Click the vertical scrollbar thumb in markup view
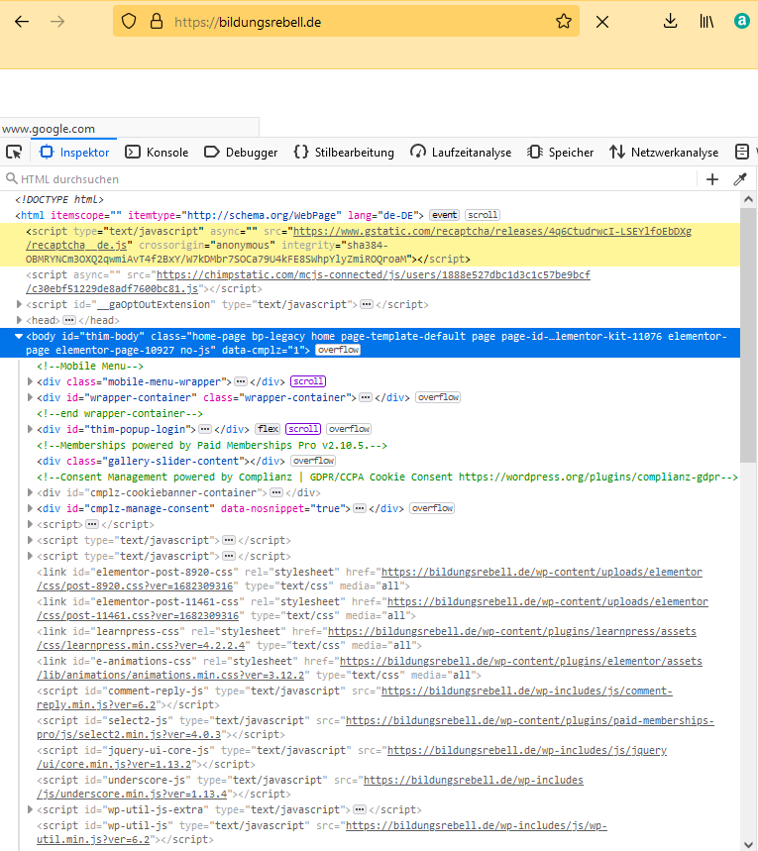 click(748, 336)
